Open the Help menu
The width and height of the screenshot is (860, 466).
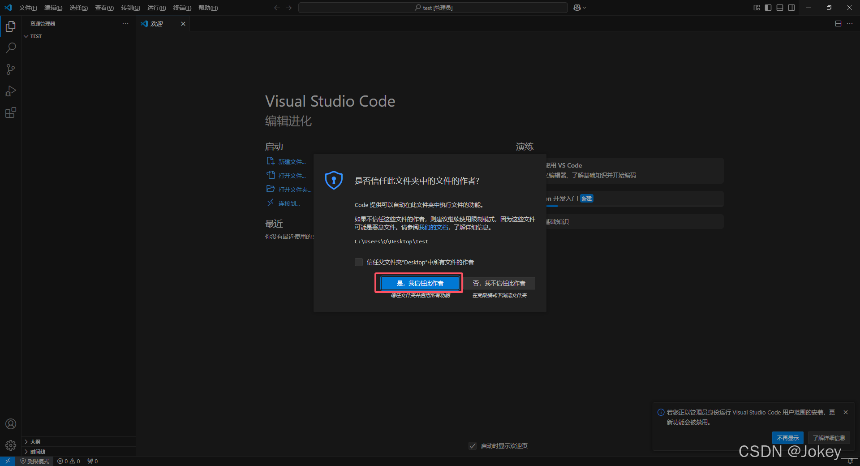point(208,8)
